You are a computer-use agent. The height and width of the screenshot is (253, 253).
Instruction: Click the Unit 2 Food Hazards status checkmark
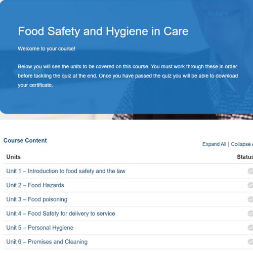click(x=250, y=185)
